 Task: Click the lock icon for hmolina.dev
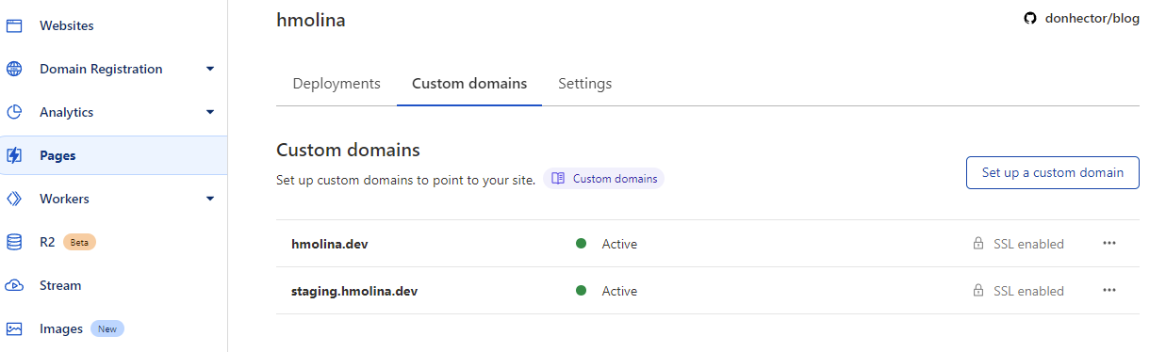tap(978, 244)
